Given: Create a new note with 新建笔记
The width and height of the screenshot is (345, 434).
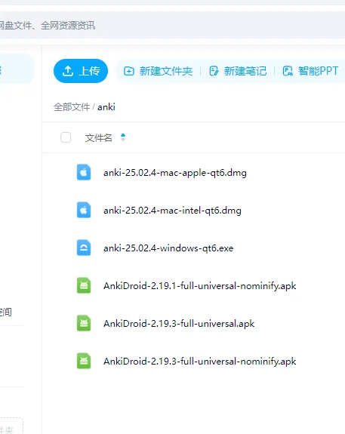Looking at the screenshot, I should coord(238,71).
